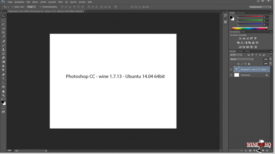This screenshot has width=275, height=154.
Task: Select the Move tool in the toolbox
Action: (x=3, y=16)
